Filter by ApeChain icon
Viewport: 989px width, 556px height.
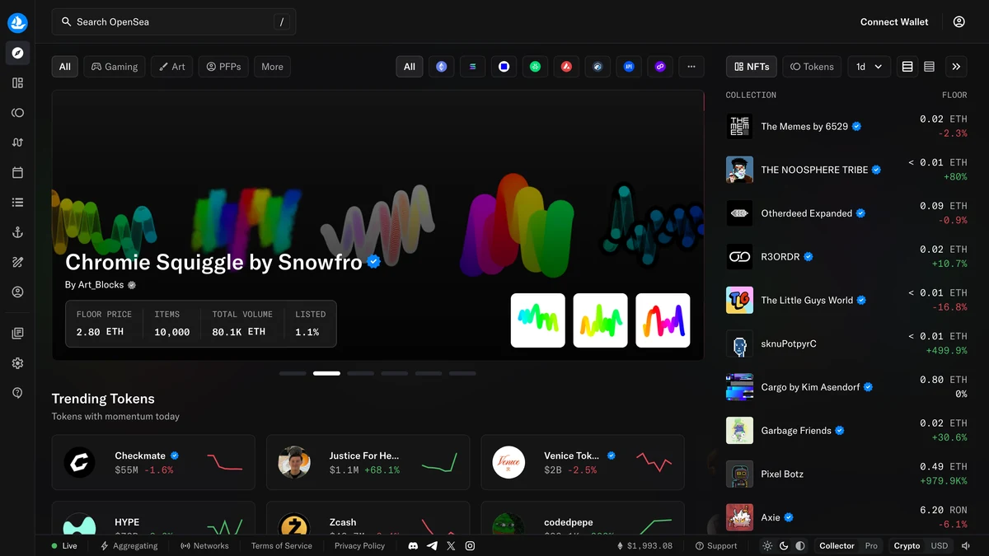(629, 67)
